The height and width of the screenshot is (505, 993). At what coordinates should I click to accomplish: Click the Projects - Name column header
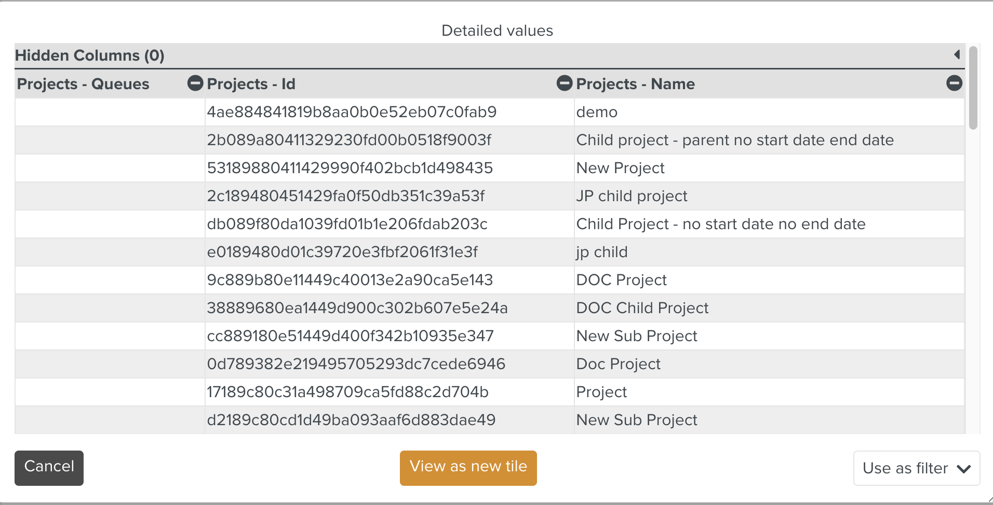(635, 84)
